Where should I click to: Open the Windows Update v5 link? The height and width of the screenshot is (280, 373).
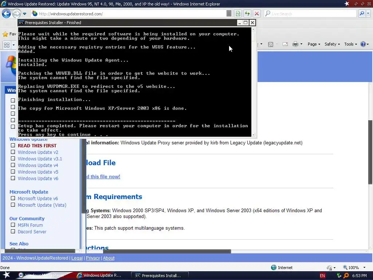pos(38,172)
